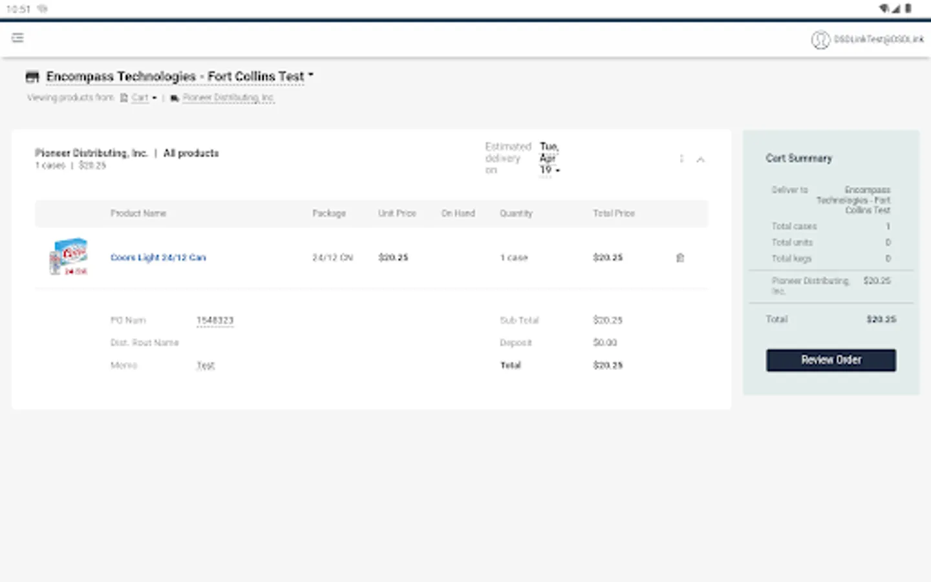Click the Quantity column header
Image resolution: width=931 pixels, height=582 pixels.
516,213
